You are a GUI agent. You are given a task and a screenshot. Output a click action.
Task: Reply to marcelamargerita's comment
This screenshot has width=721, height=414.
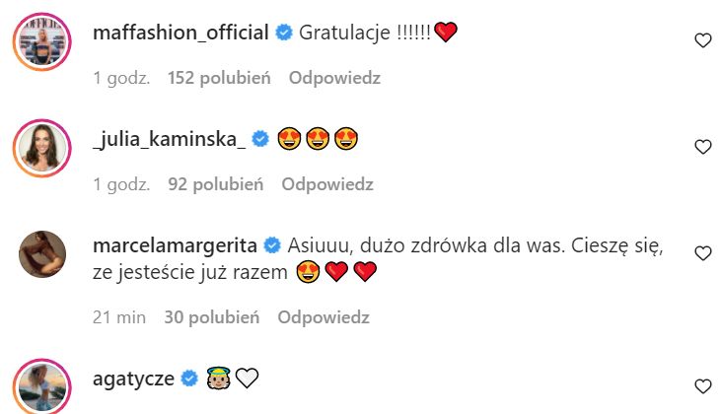pyautogui.click(x=324, y=316)
